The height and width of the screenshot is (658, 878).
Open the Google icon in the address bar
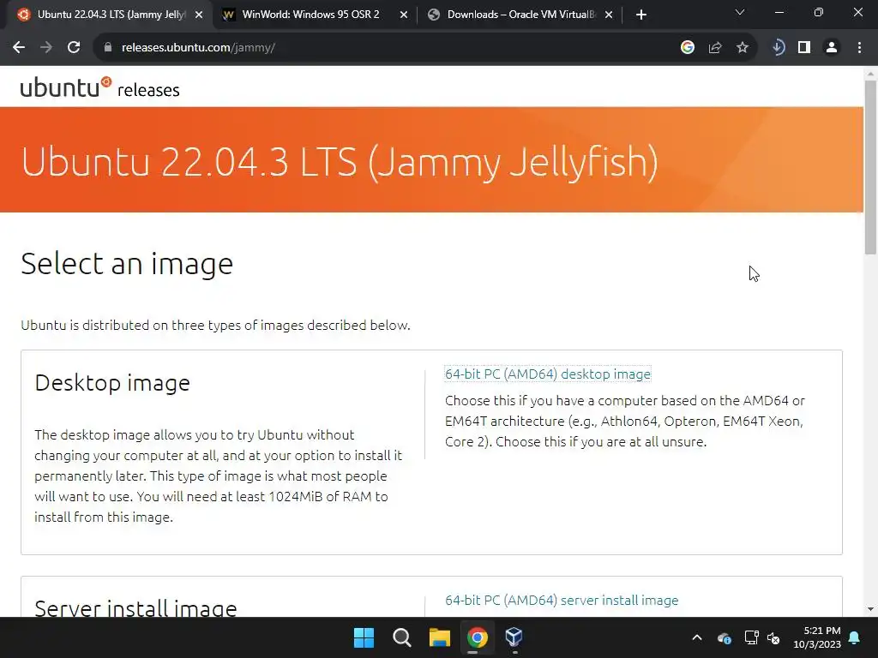click(x=688, y=48)
